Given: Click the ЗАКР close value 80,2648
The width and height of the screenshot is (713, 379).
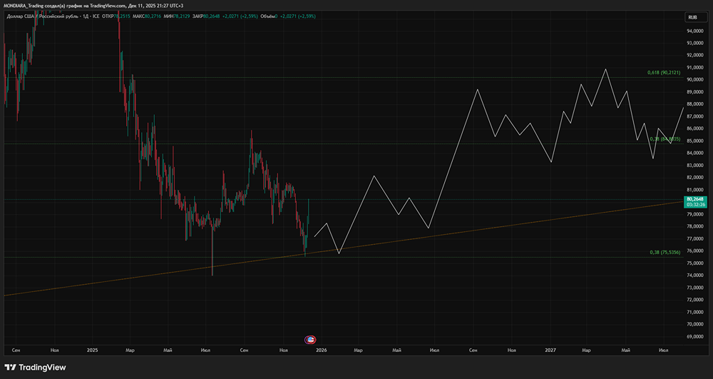Looking at the screenshot, I should click(212, 16).
